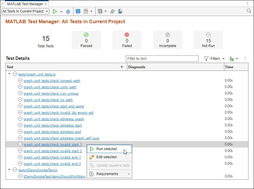Click the tDemoSmokeTest/demoShouldNotWarn link

click(x=54, y=176)
